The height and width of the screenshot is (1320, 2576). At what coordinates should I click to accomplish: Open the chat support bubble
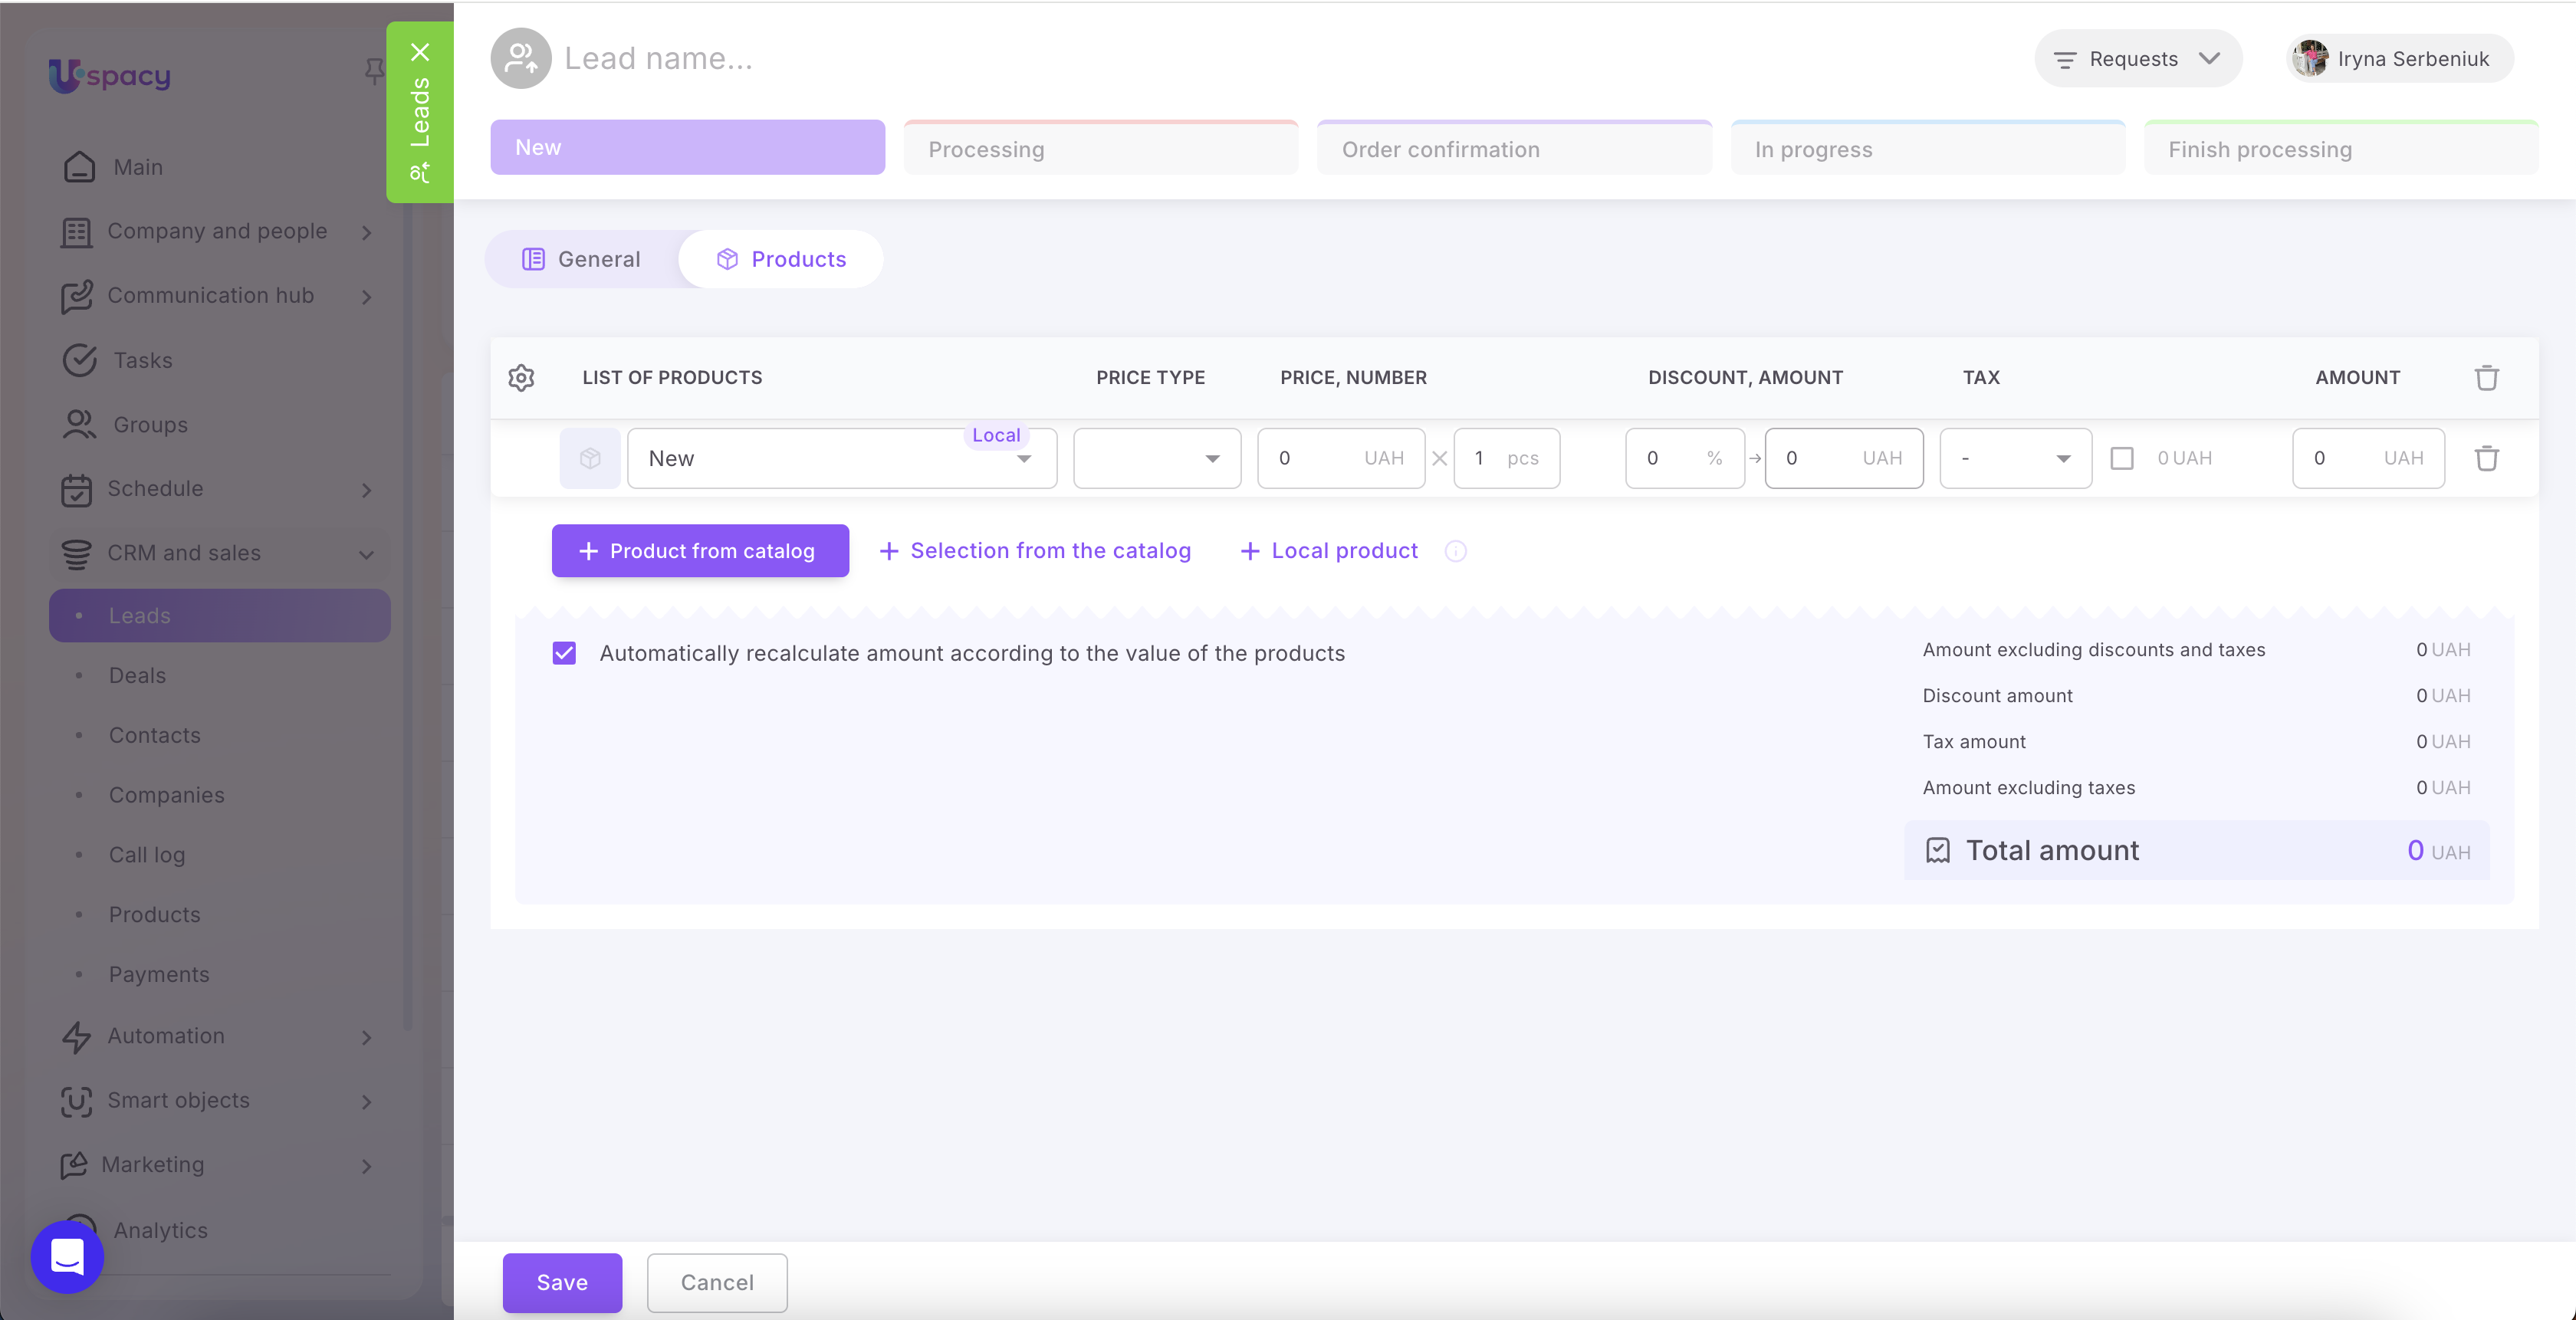pos(67,1257)
